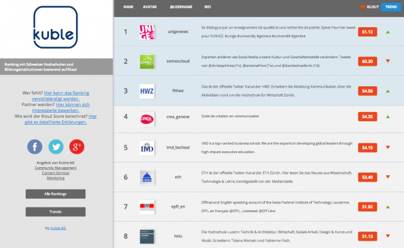Click the 54.35 Klout score badge

click(368, 117)
